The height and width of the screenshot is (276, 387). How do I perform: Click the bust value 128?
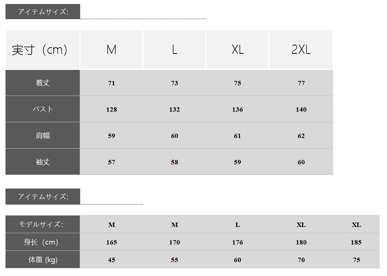[x=112, y=109]
